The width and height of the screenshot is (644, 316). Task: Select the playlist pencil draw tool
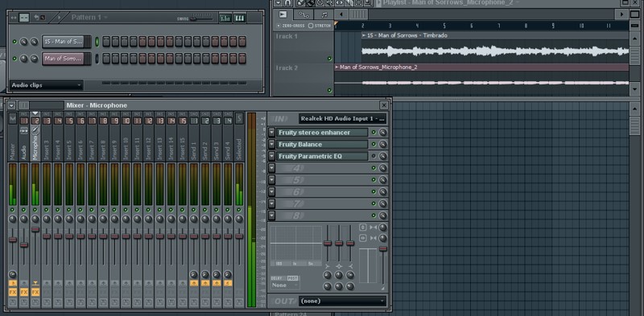pyautogui.click(x=301, y=3)
